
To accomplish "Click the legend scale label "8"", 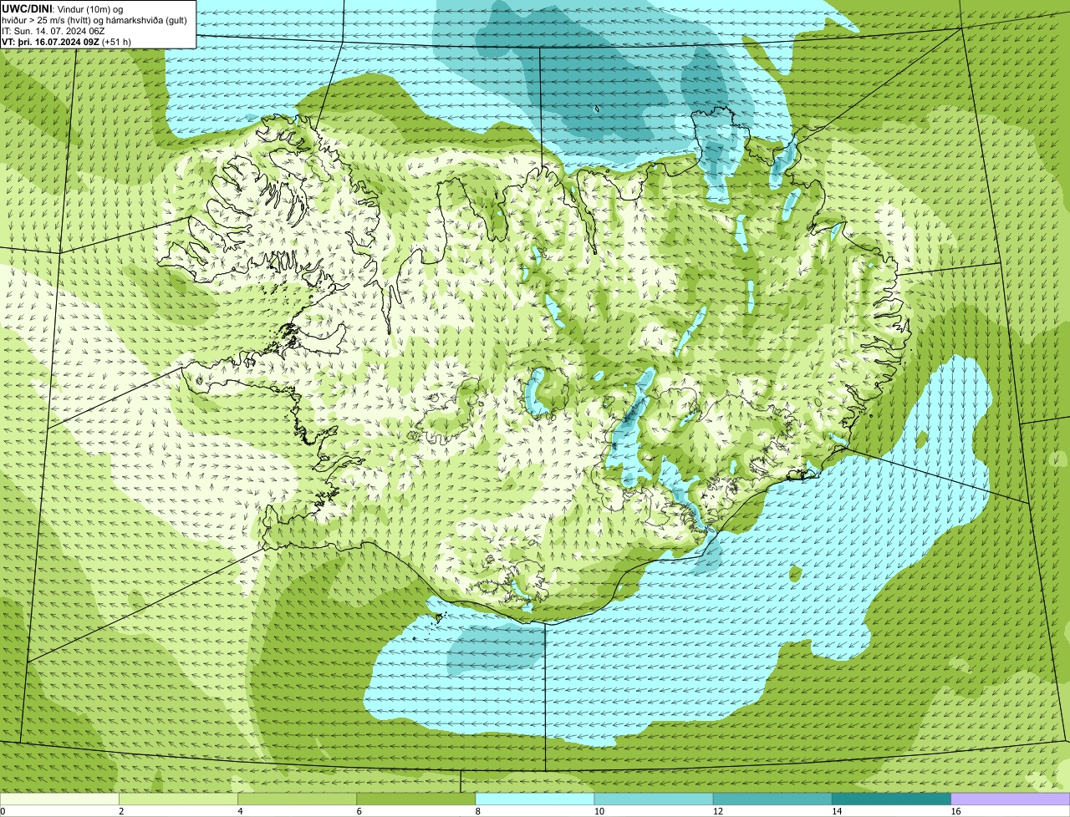I will (x=478, y=811).
